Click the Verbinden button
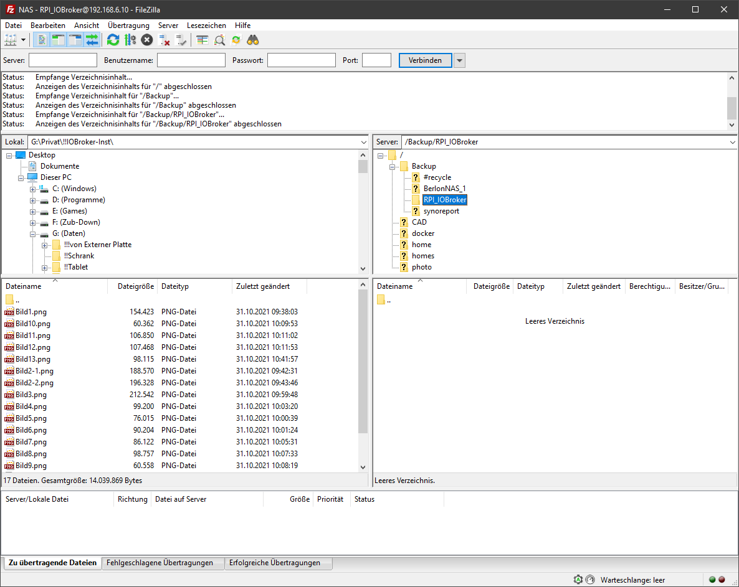 [425, 60]
